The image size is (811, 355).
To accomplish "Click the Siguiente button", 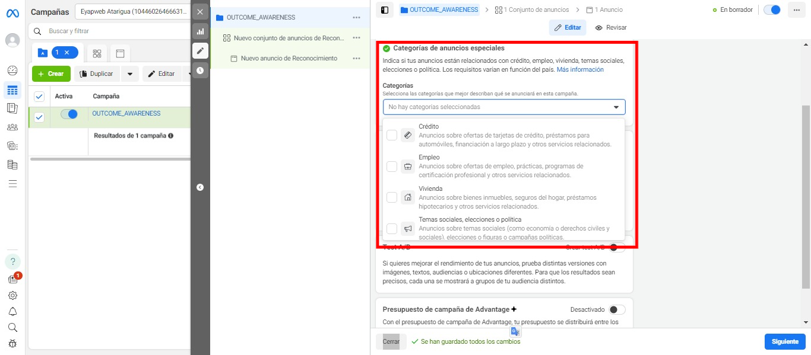I will pyautogui.click(x=785, y=342).
